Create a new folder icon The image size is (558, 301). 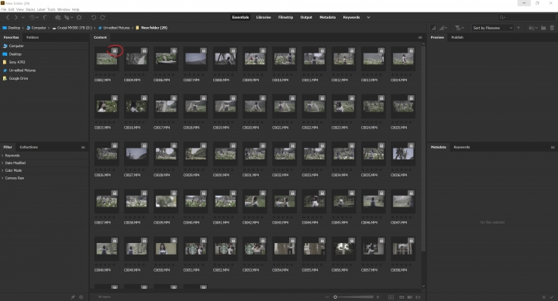coord(543,28)
